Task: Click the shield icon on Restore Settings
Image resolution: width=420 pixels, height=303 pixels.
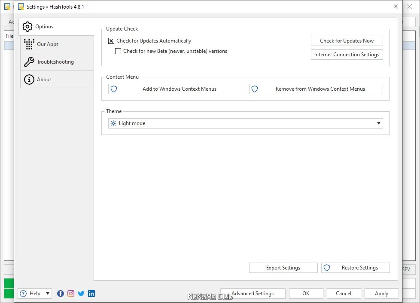Action: 327,268
